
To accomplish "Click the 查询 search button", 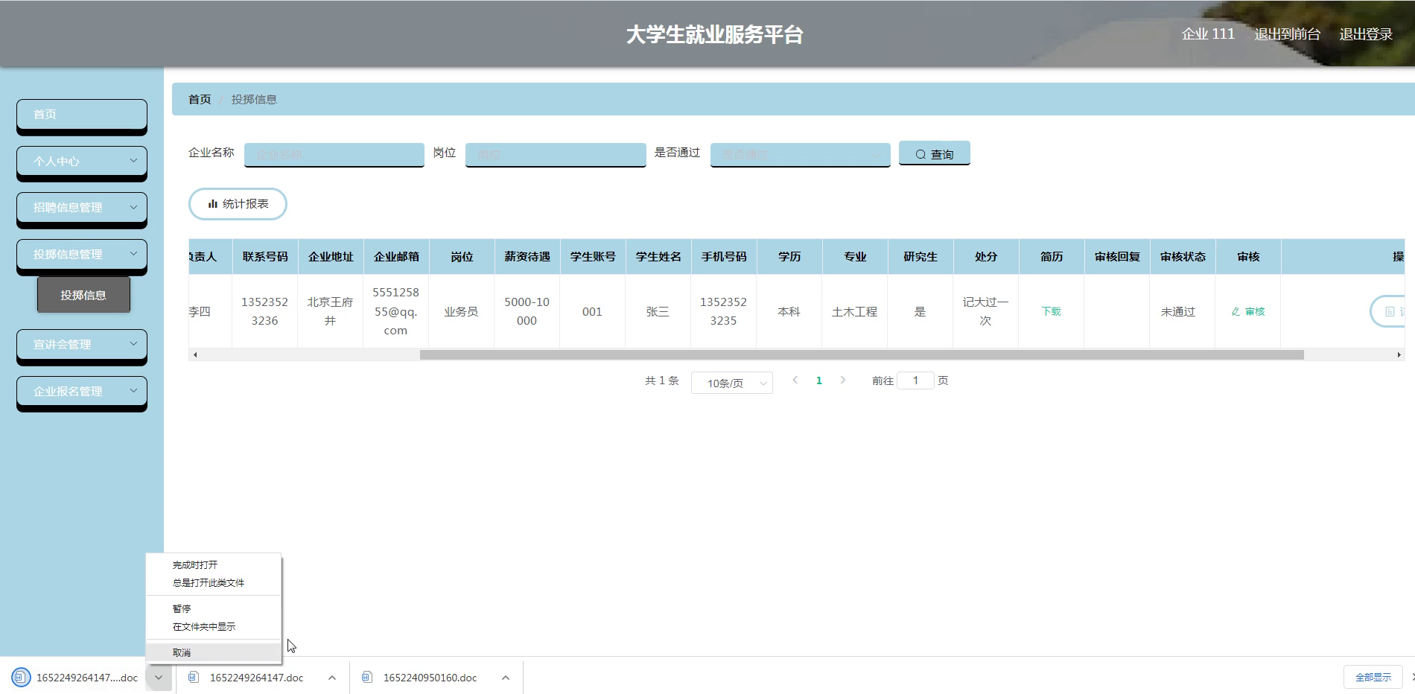I will pyautogui.click(x=934, y=153).
